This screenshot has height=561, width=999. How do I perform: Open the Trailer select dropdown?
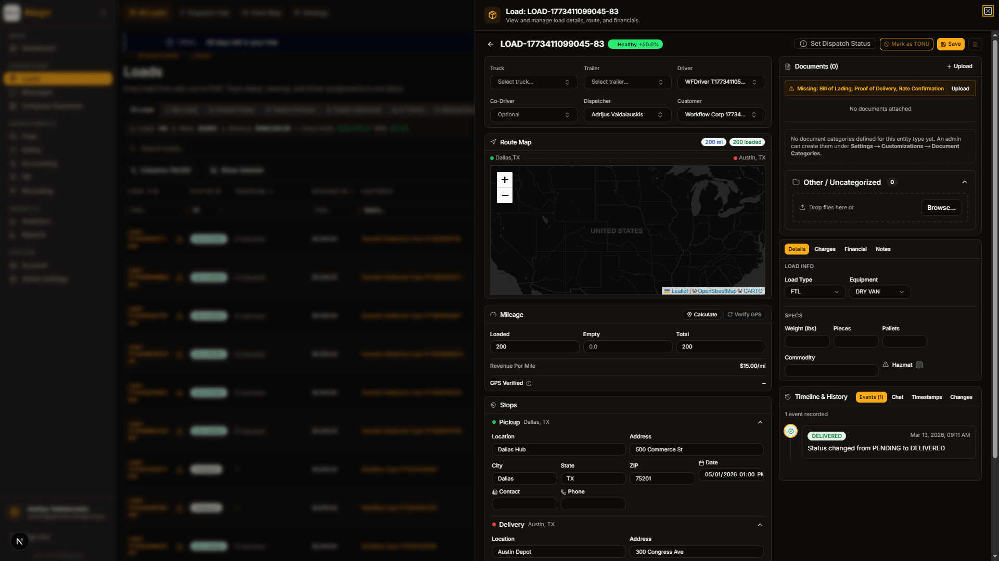click(627, 82)
